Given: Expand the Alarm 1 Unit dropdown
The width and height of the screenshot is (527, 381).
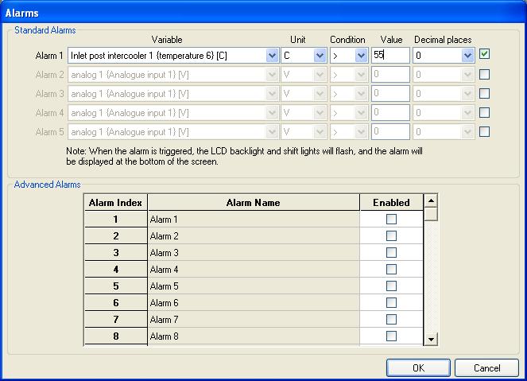Looking at the screenshot, I should pyautogui.click(x=320, y=56).
